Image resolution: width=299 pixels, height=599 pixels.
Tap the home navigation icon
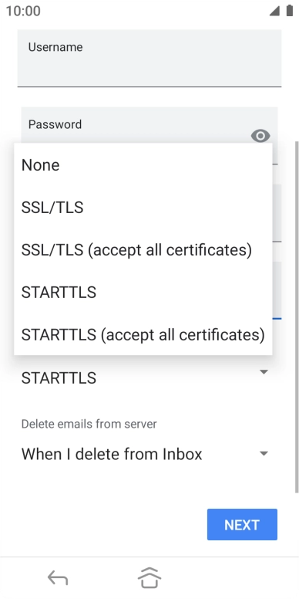[x=149, y=577]
